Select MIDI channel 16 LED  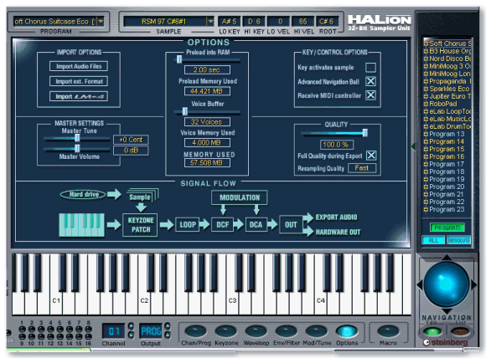(88, 336)
